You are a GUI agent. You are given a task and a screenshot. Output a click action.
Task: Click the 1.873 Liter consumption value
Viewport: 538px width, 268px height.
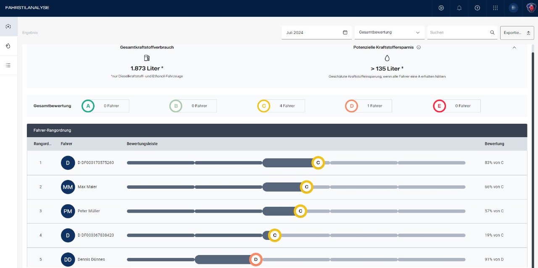[x=147, y=68]
